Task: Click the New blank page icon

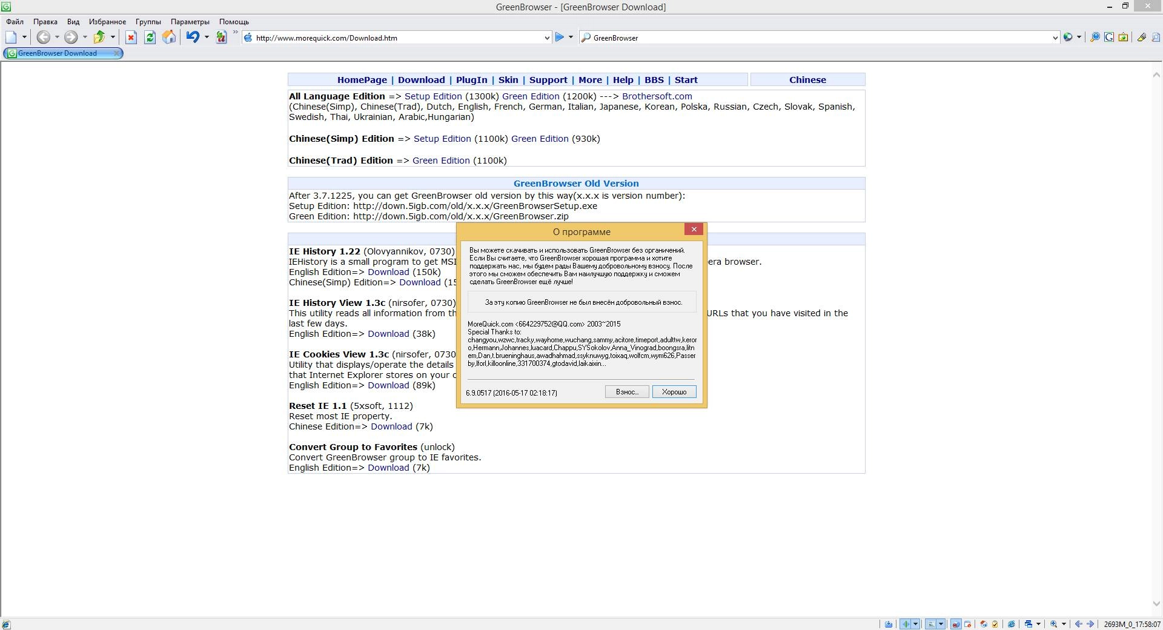Action: click(x=11, y=38)
